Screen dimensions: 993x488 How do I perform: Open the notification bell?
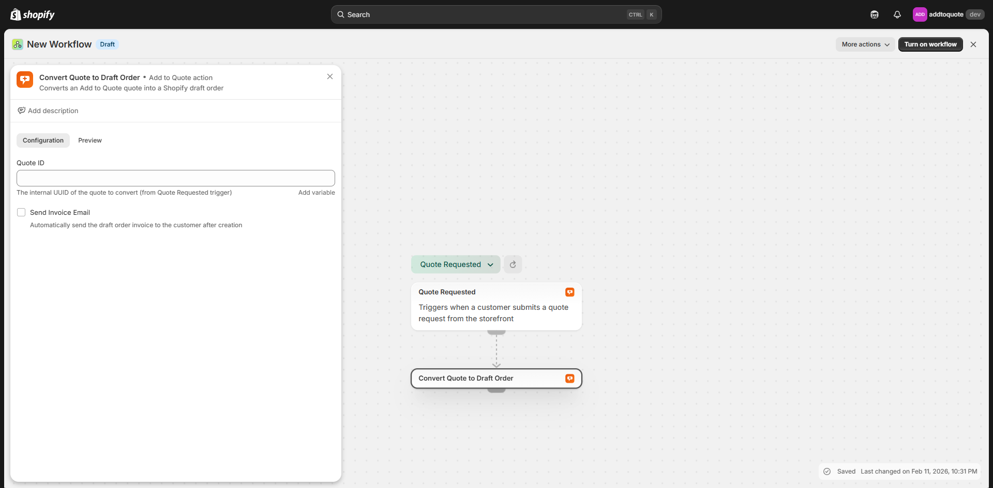coord(897,14)
